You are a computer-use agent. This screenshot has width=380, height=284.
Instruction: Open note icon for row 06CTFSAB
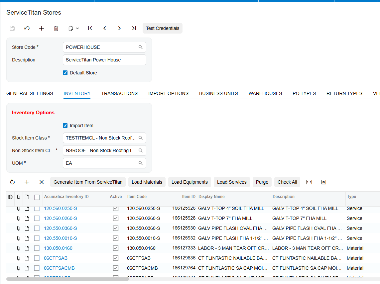[x=27, y=258]
